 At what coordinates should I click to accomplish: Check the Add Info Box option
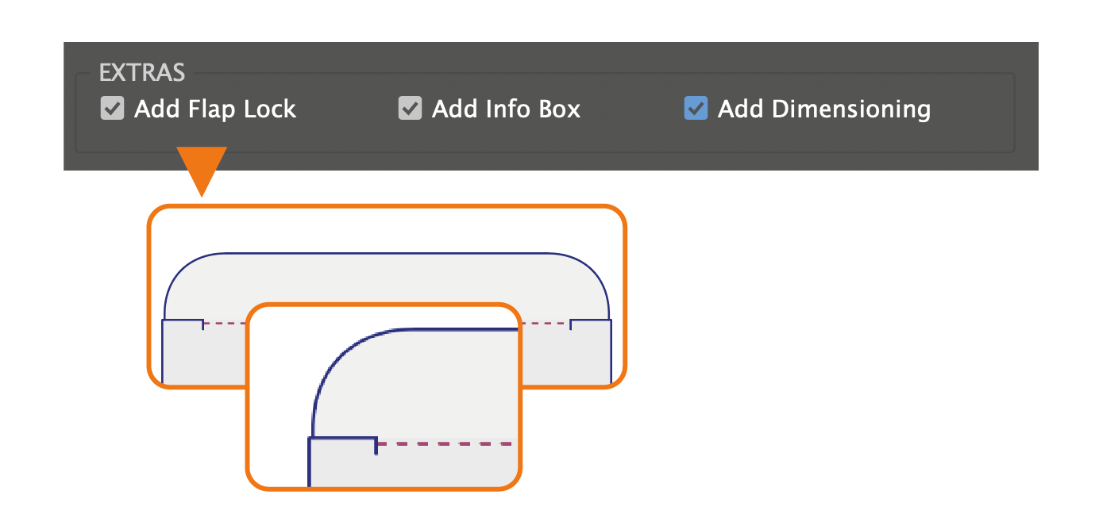pos(410,109)
